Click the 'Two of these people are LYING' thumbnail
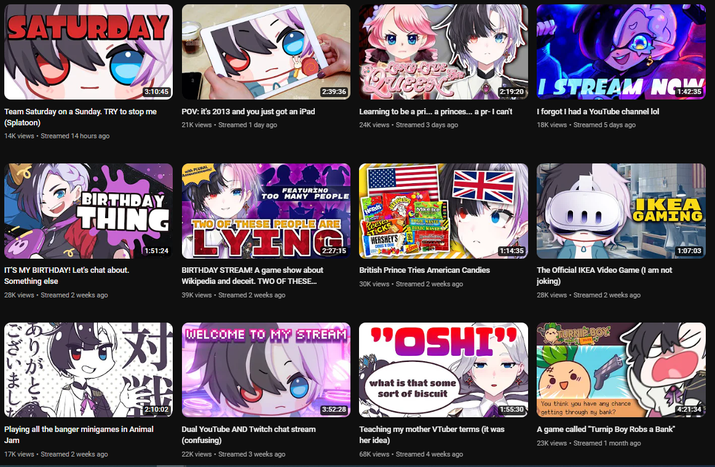Screen dimensions: 715x467 point(266,211)
